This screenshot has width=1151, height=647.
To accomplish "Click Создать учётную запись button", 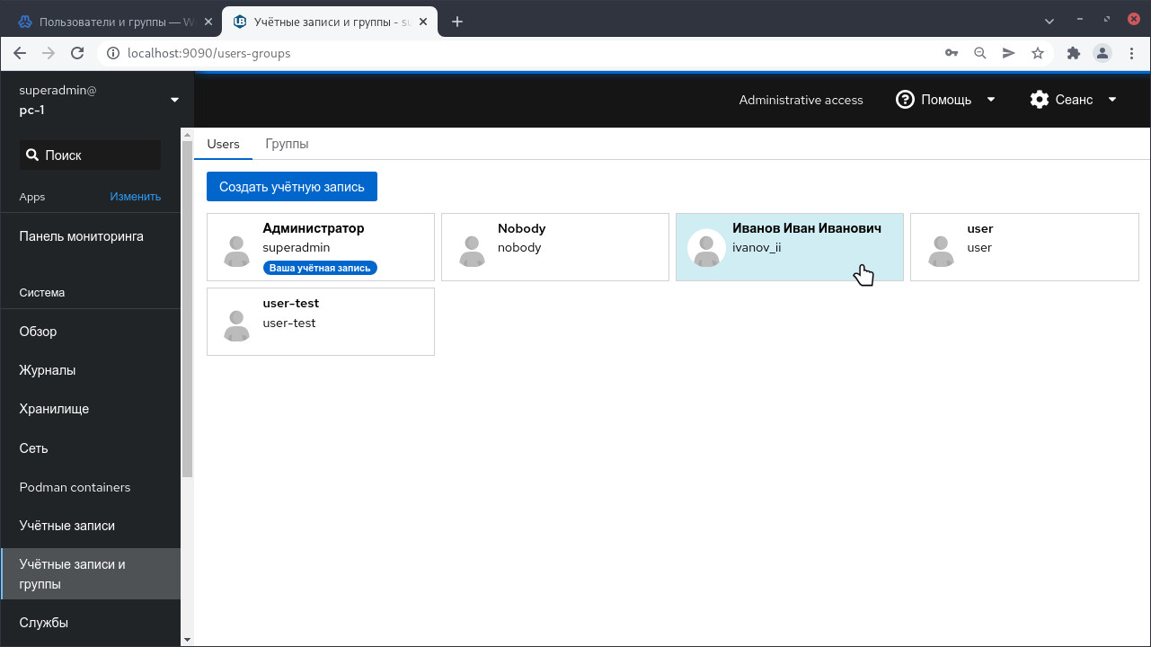I will click(x=292, y=187).
